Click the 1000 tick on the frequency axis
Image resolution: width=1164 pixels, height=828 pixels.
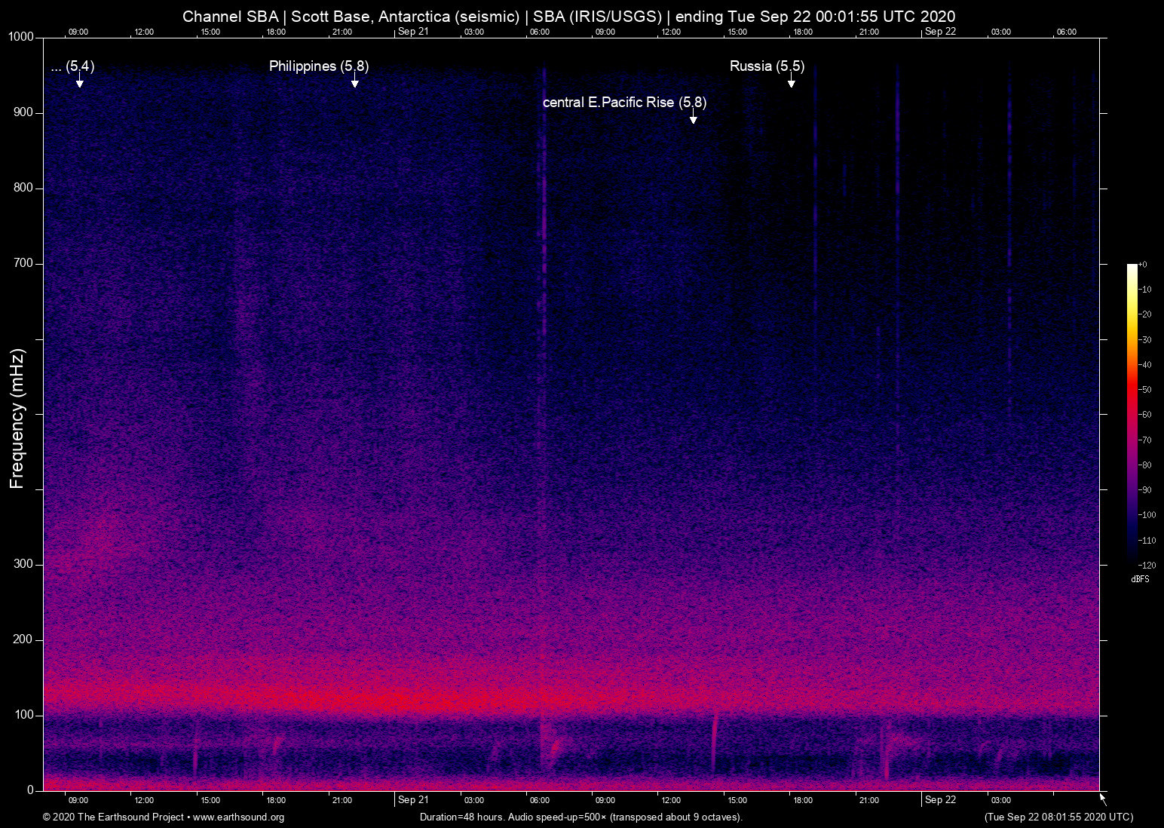(x=20, y=37)
